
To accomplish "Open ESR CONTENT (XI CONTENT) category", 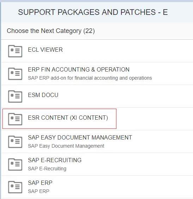I will (x=68, y=118).
